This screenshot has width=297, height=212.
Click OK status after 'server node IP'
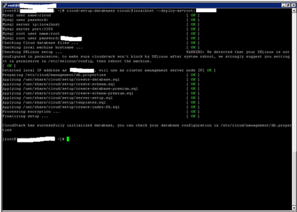209,70
